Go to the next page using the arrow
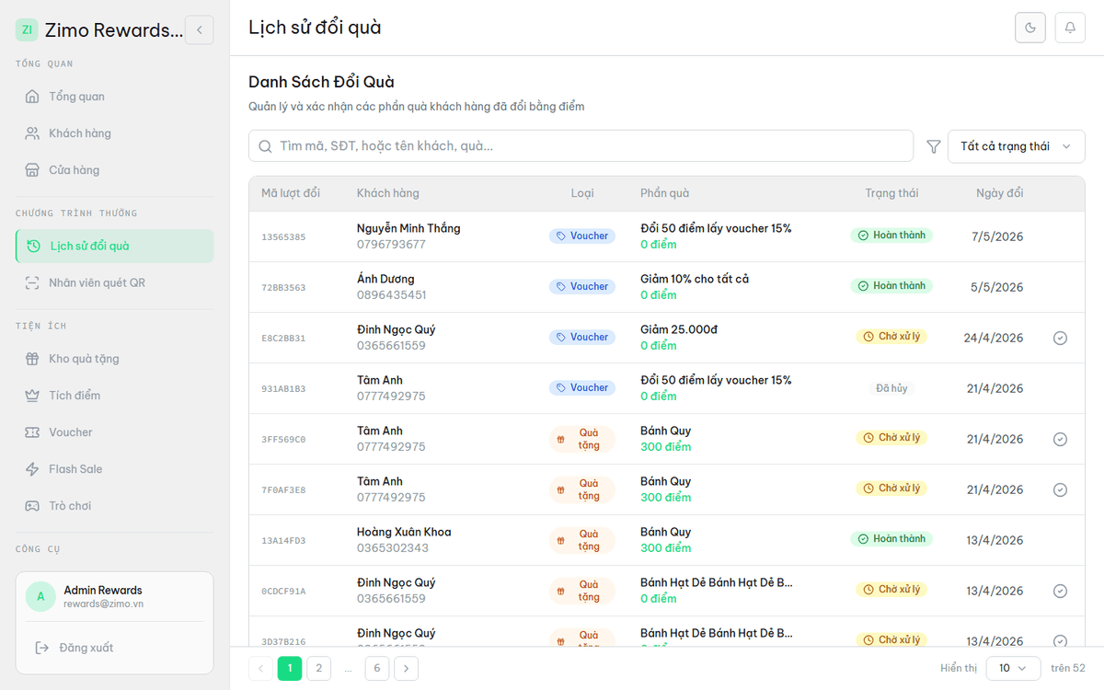 point(407,668)
